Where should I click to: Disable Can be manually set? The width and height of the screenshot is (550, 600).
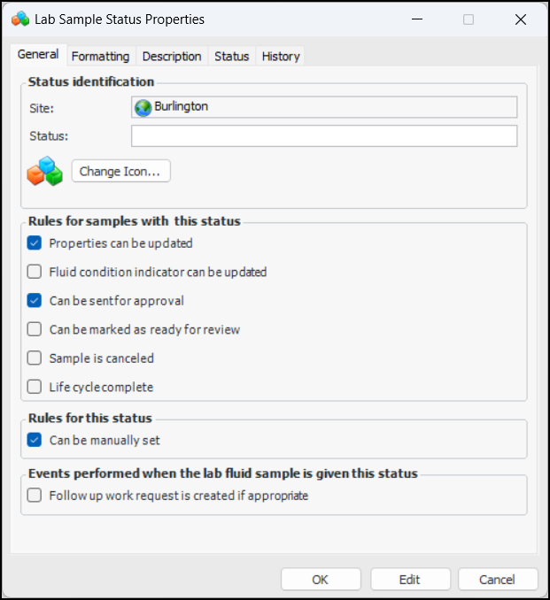(35, 440)
